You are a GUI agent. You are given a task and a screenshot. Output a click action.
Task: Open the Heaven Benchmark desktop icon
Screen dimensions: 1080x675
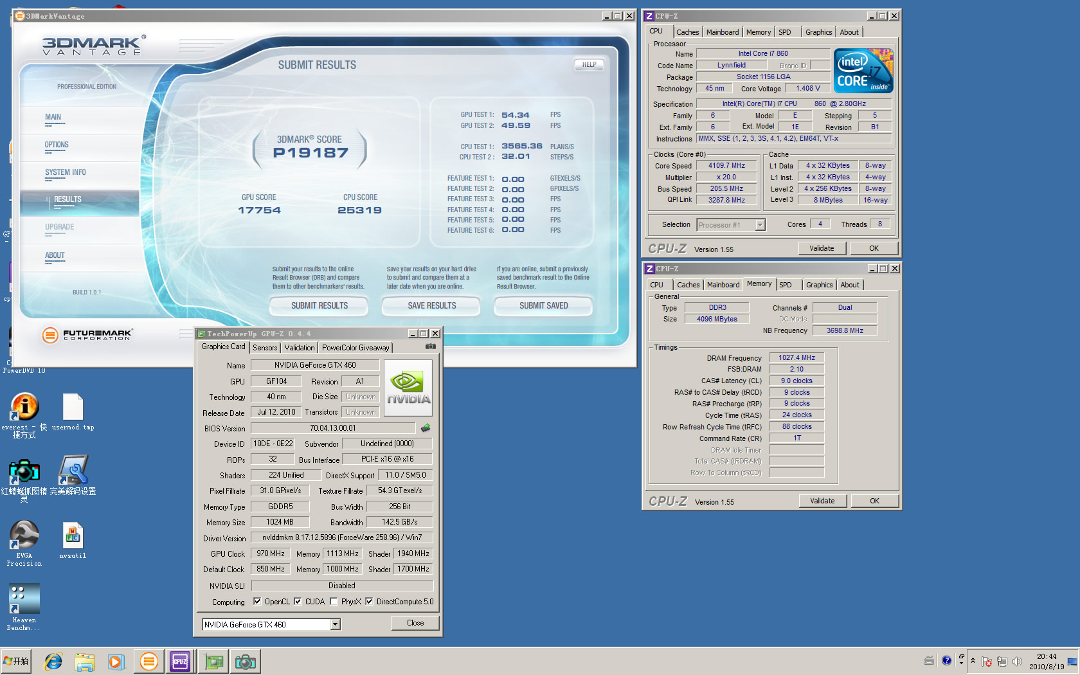coord(24,599)
